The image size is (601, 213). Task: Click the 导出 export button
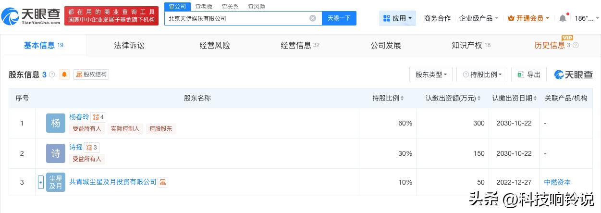pos(528,75)
